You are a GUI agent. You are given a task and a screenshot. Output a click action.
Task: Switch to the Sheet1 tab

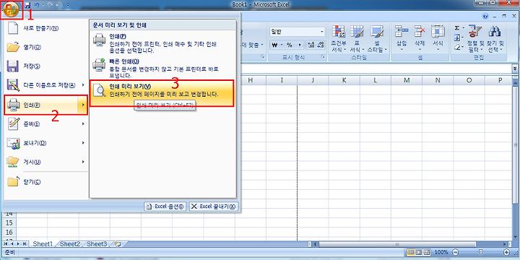(x=43, y=244)
